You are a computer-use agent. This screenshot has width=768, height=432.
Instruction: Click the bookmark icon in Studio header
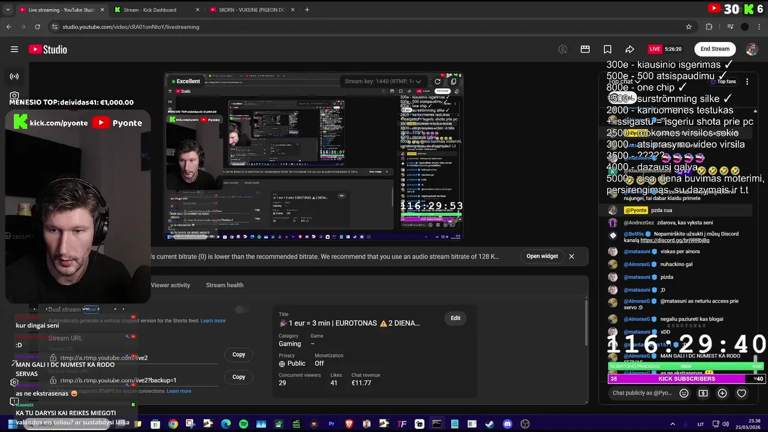pyautogui.click(x=607, y=49)
